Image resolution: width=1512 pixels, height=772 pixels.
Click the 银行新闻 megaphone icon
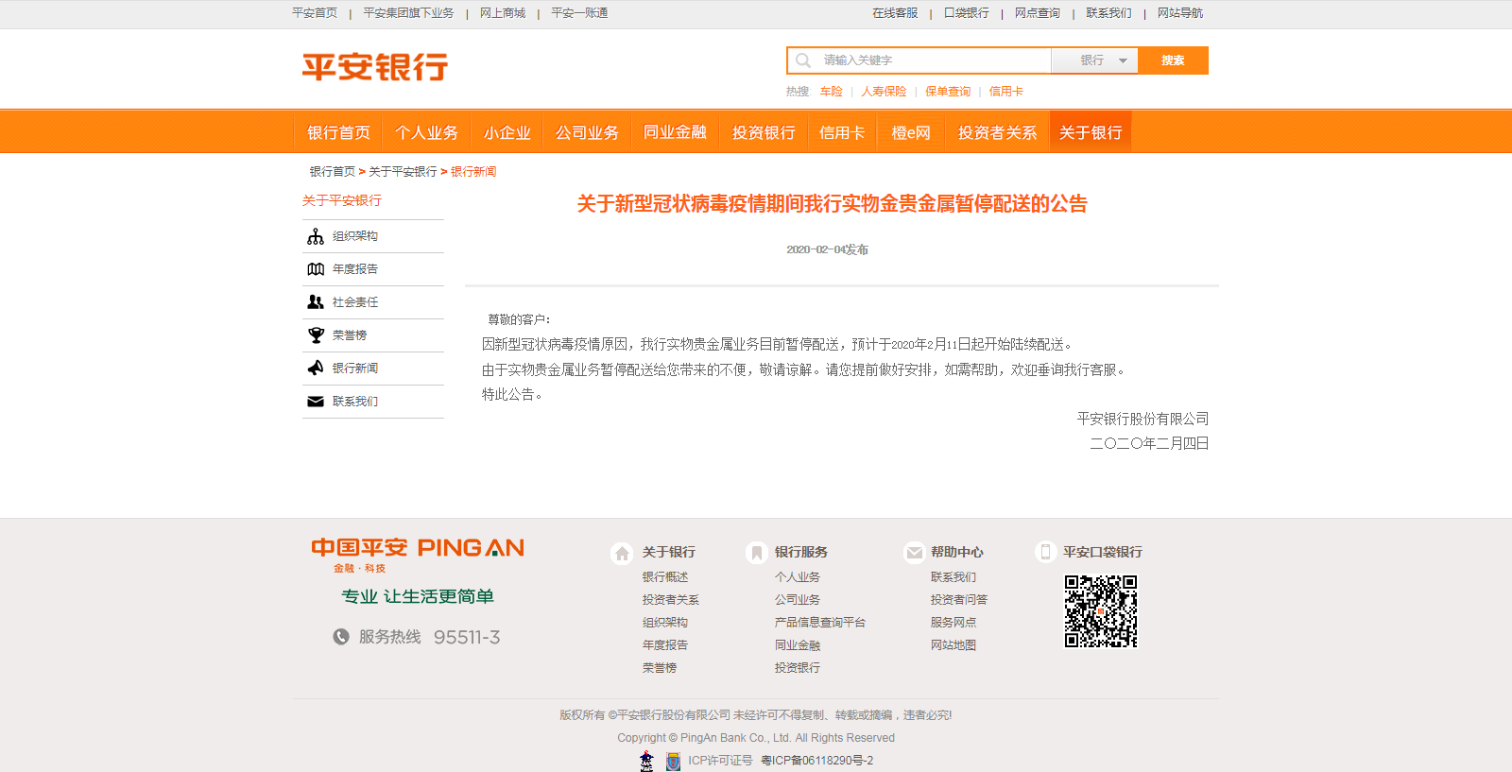(316, 369)
